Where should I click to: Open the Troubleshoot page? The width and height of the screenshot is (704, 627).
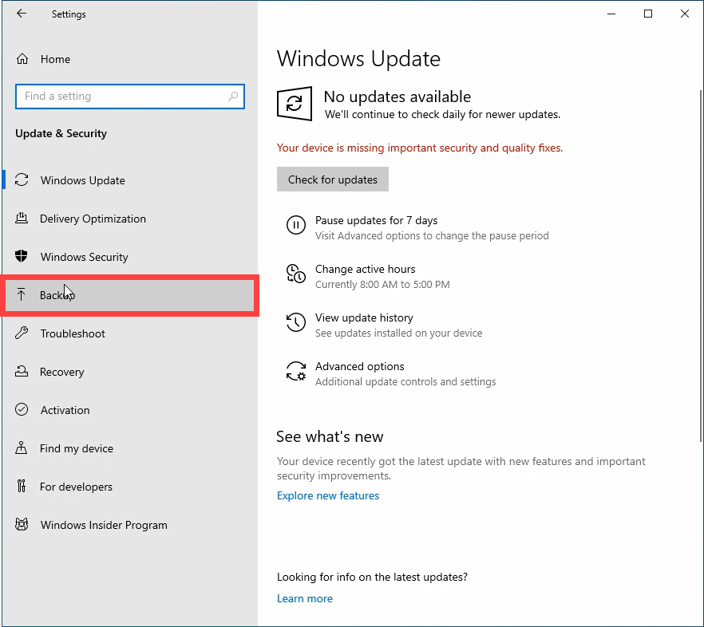[x=130, y=333]
